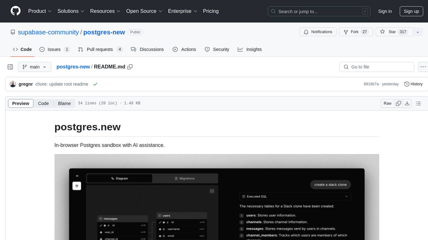Switch to the Code tab

[22, 49]
